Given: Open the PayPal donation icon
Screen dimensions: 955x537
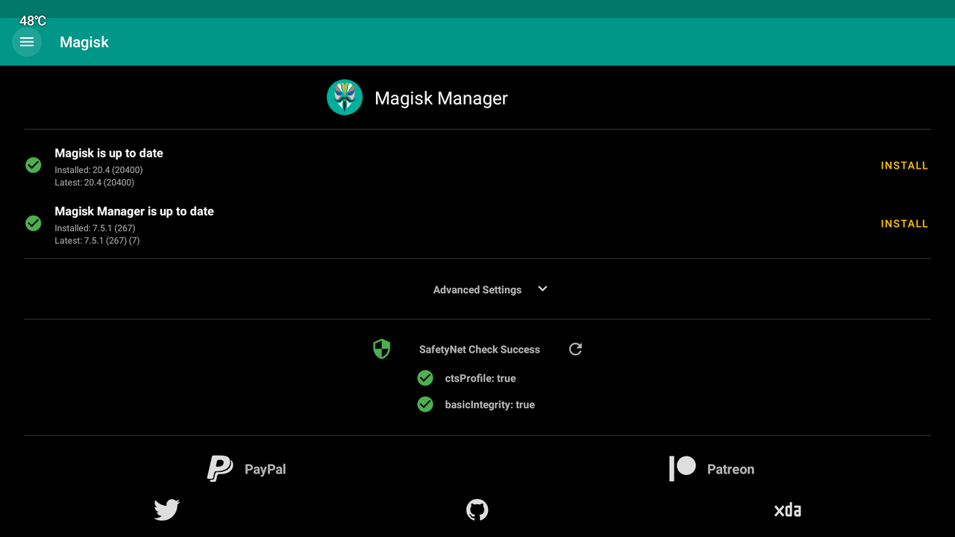Looking at the screenshot, I should 220,468.
